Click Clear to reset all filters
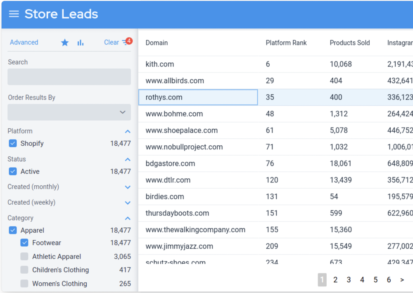The height and width of the screenshot is (293, 413). pos(112,42)
